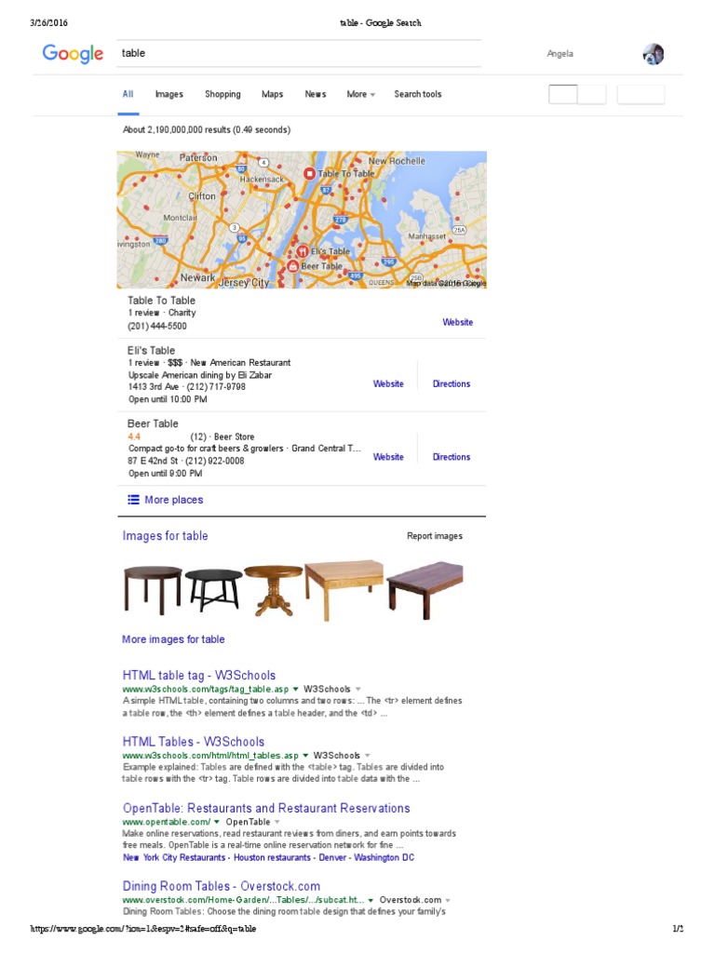Open the round dark wooden table image
This screenshot has height=953, width=715.
coord(153,588)
